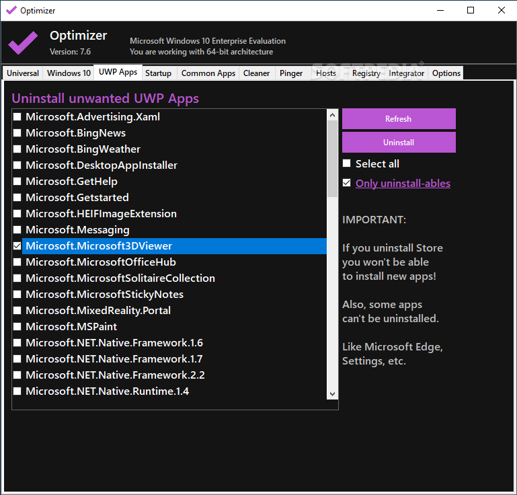Switch to the Cleaner tab

[256, 73]
